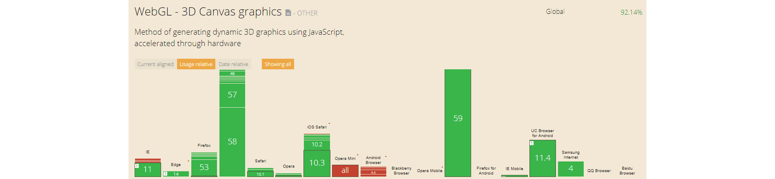Click the IE Mobile label
The width and height of the screenshot is (775, 179).
(514, 168)
